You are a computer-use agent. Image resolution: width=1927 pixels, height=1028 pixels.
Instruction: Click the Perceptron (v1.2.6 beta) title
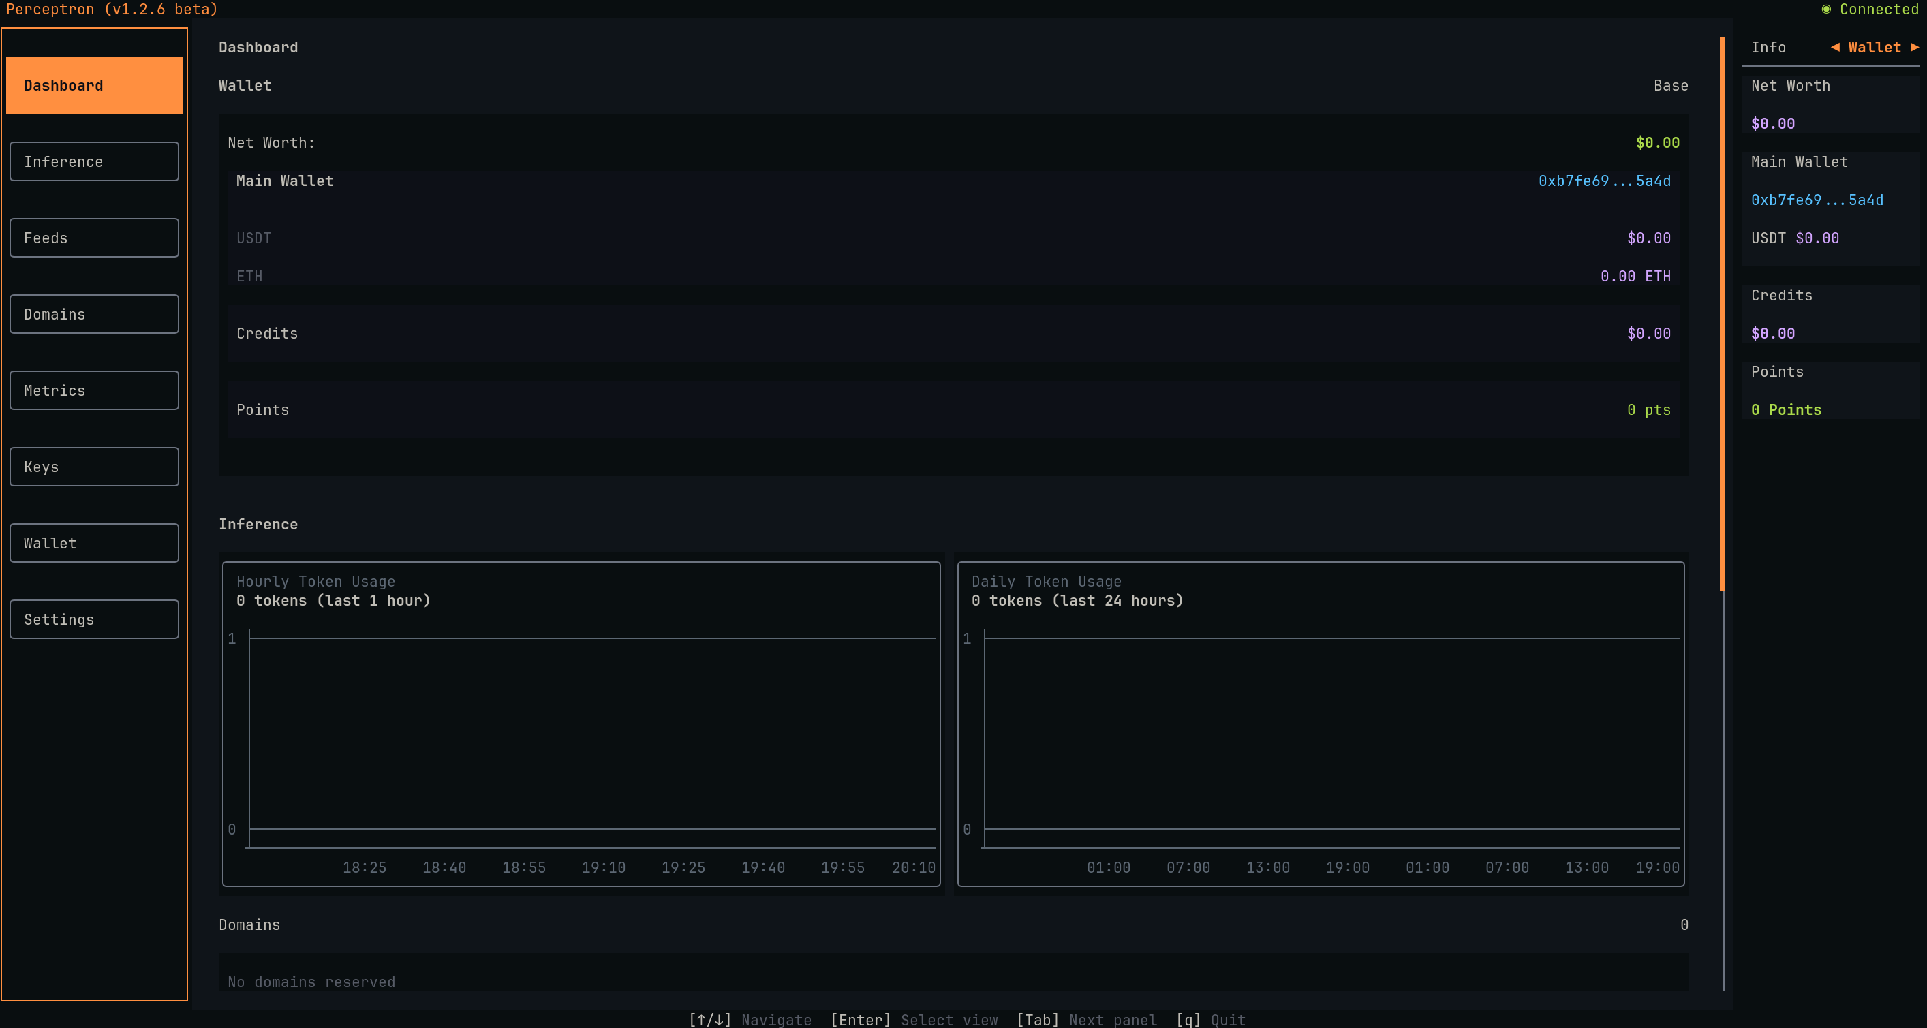coord(112,9)
